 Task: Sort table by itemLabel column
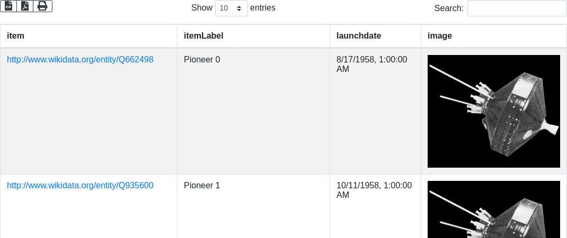[x=203, y=35]
